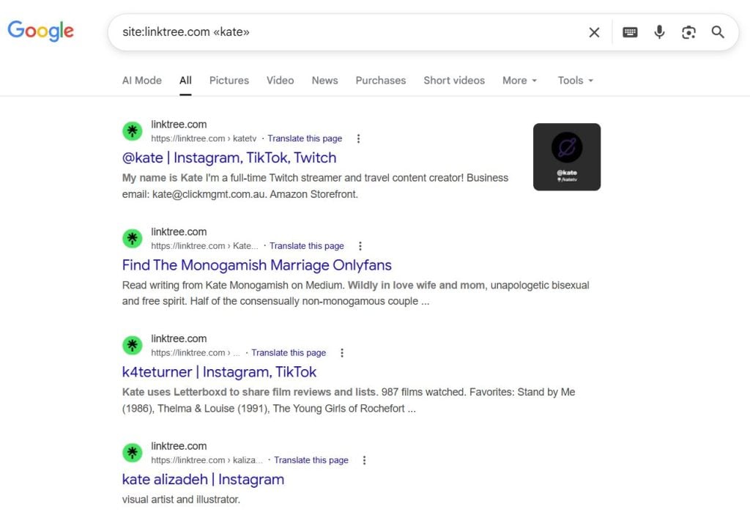
Task: Click the magnifying glass search button
Action: 718,32
